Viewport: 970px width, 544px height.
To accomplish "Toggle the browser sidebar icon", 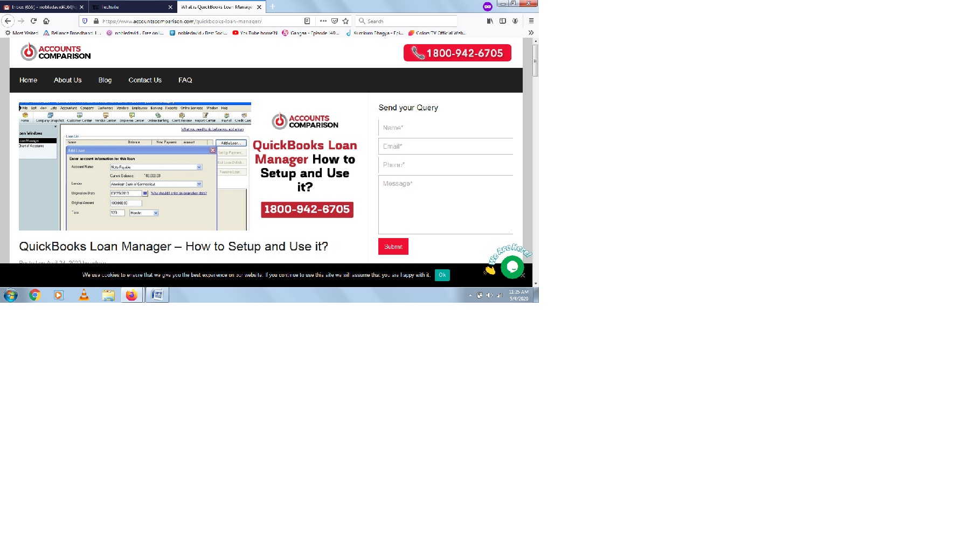I will [x=502, y=20].
